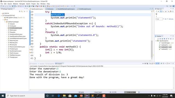Open the Java perspective icon at top right
Screen dimensions: 175x98
click(x=174, y=6)
